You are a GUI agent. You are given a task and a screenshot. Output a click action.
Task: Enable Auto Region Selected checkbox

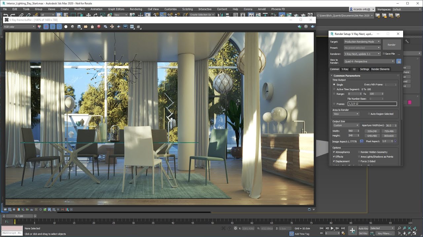[x=369, y=114]
